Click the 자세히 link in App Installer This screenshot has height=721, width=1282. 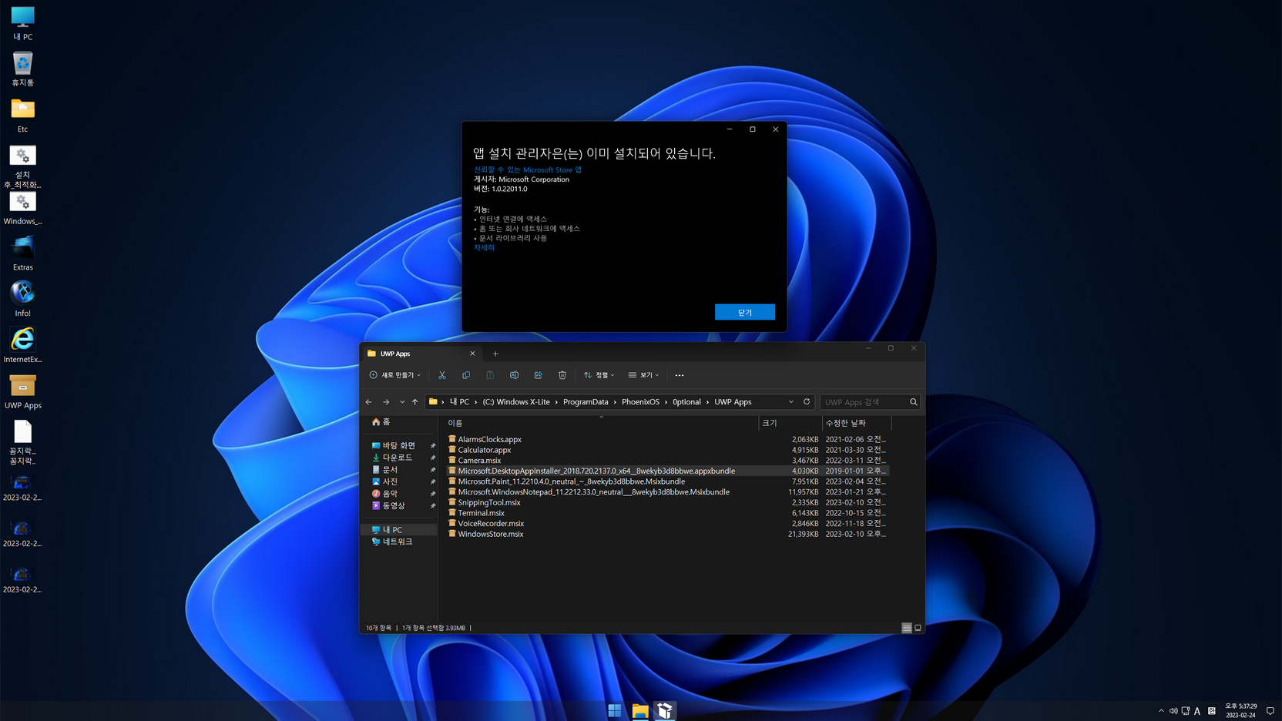(x=484, y=247)
